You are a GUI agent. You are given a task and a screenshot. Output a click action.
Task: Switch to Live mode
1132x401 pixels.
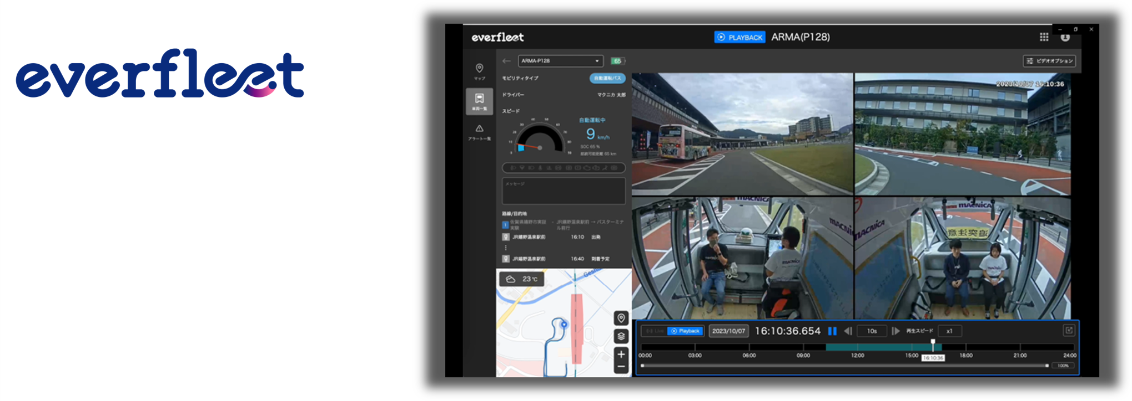[655, 331]
